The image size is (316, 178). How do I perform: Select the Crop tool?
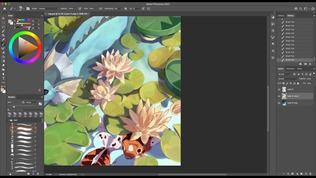pyautogui.click(x=3, y=35)
